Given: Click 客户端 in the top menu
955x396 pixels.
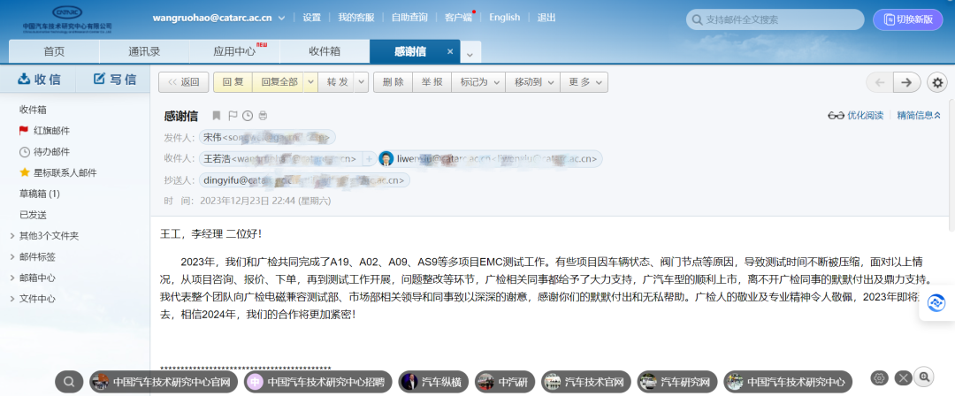Looking at the screenshot, I should (459, 18).
